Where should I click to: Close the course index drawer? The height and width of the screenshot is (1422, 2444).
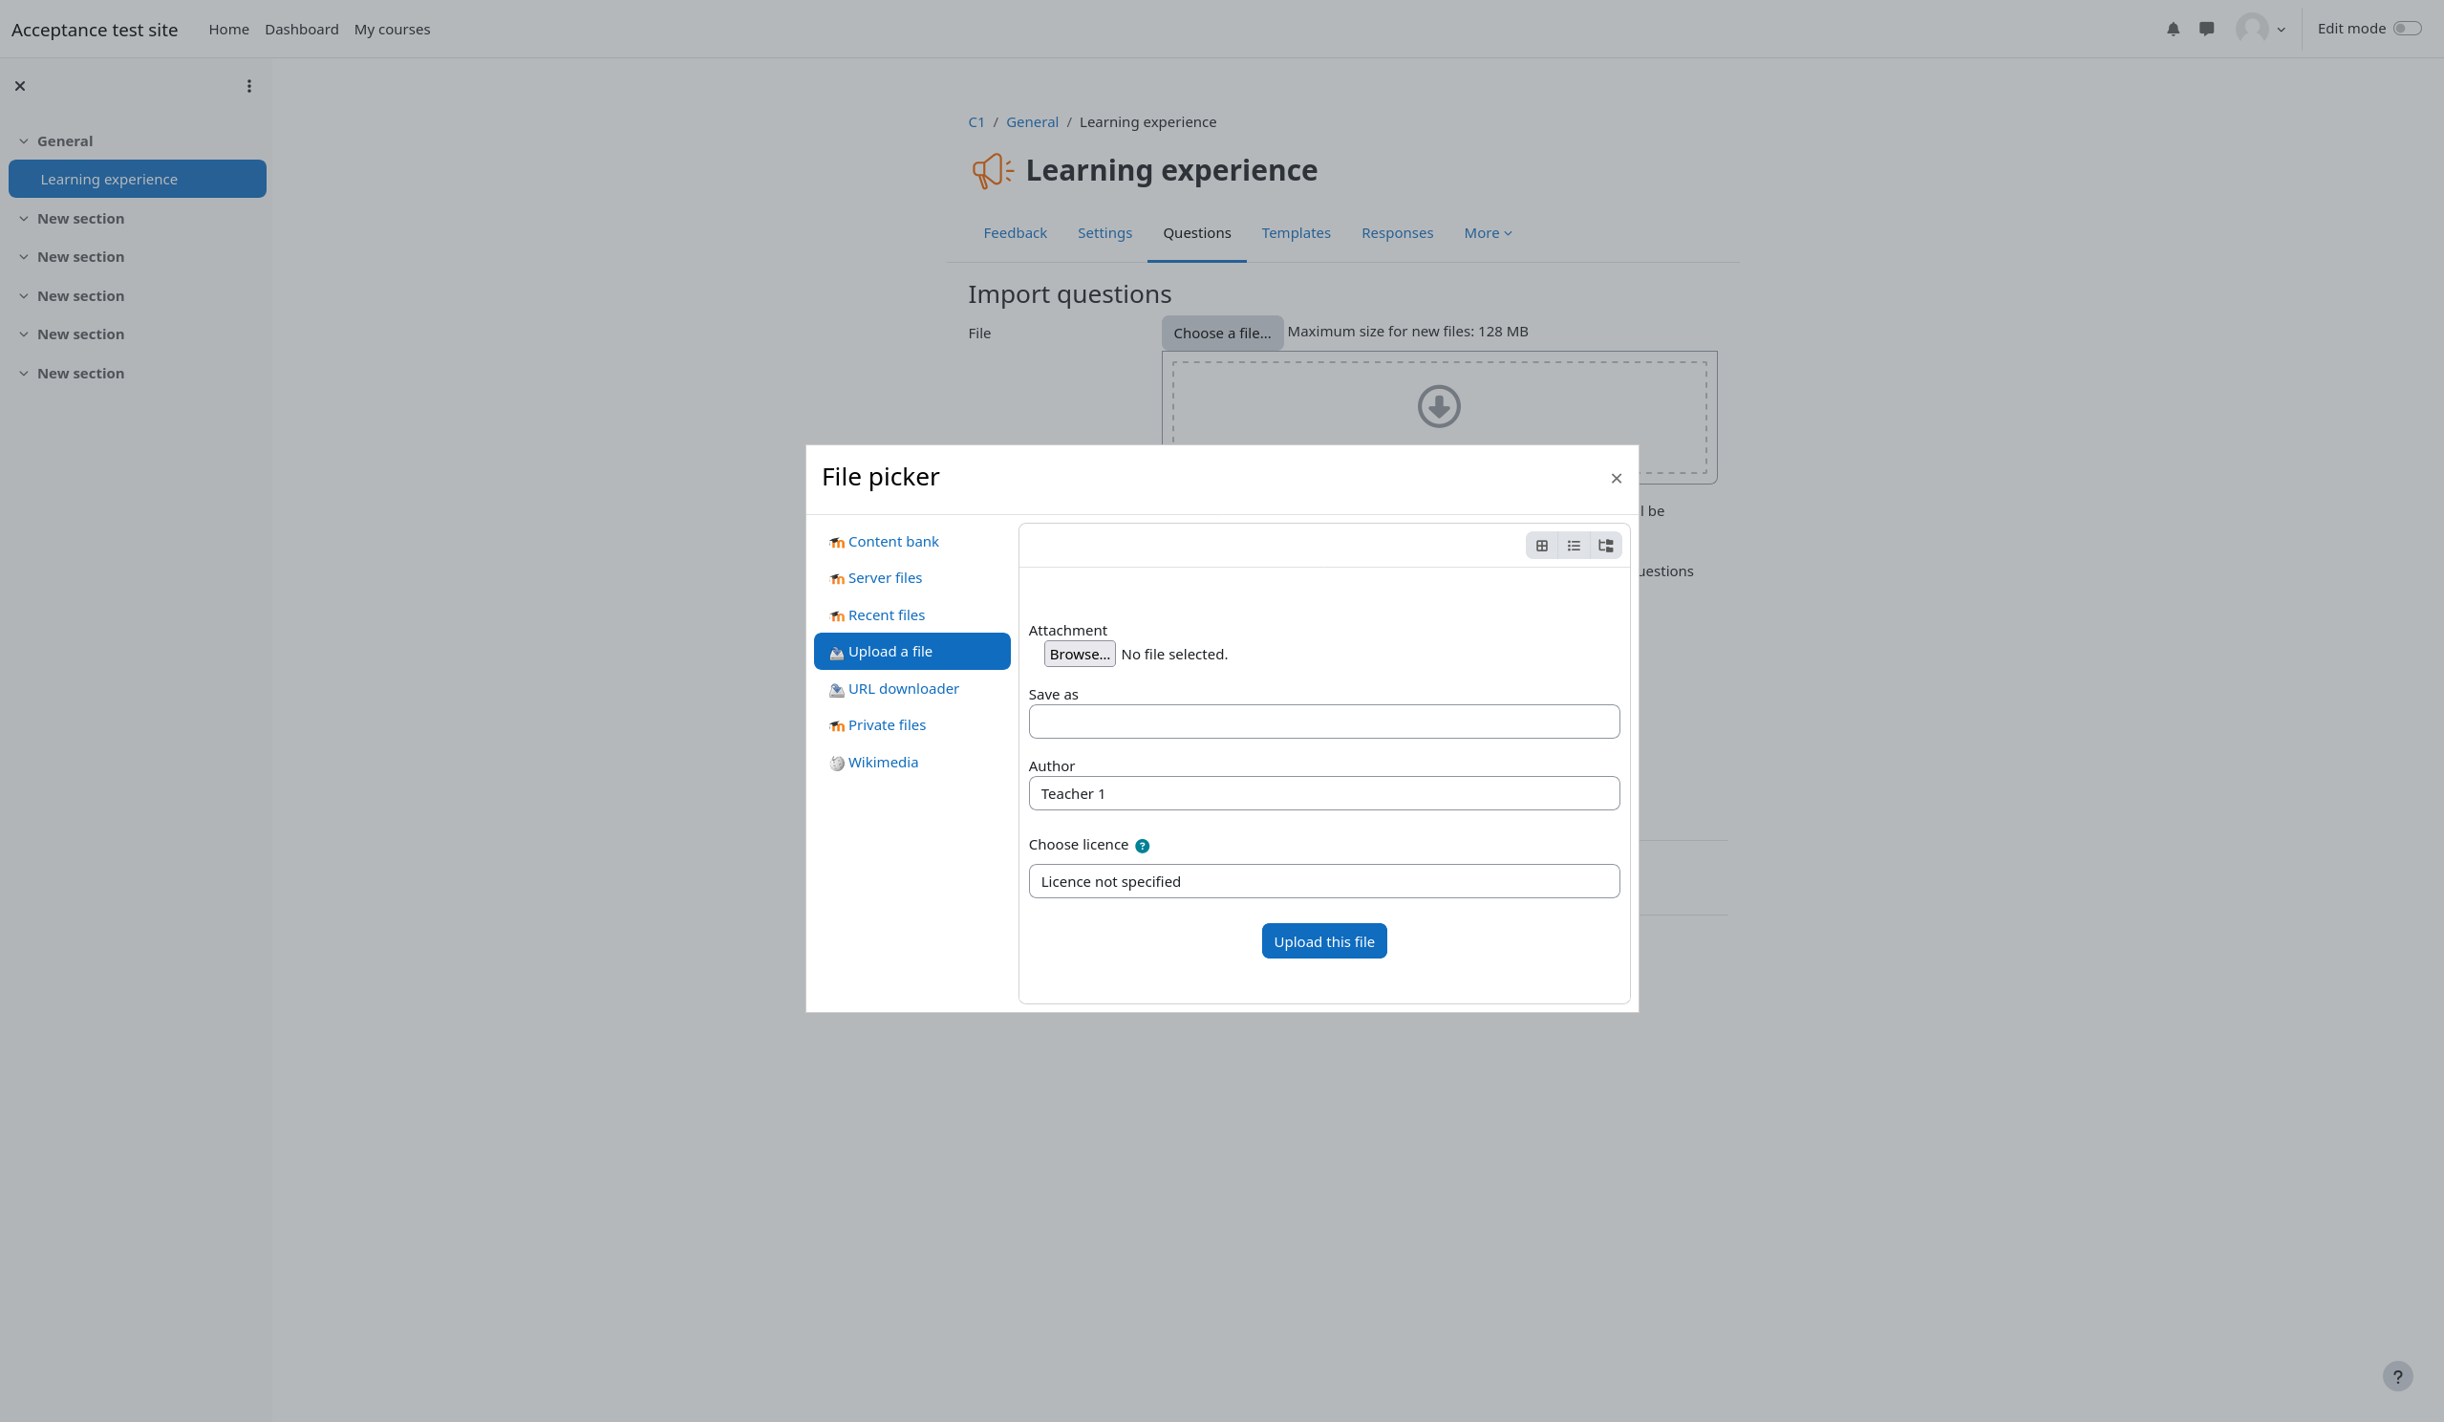[x=20, y=86]
